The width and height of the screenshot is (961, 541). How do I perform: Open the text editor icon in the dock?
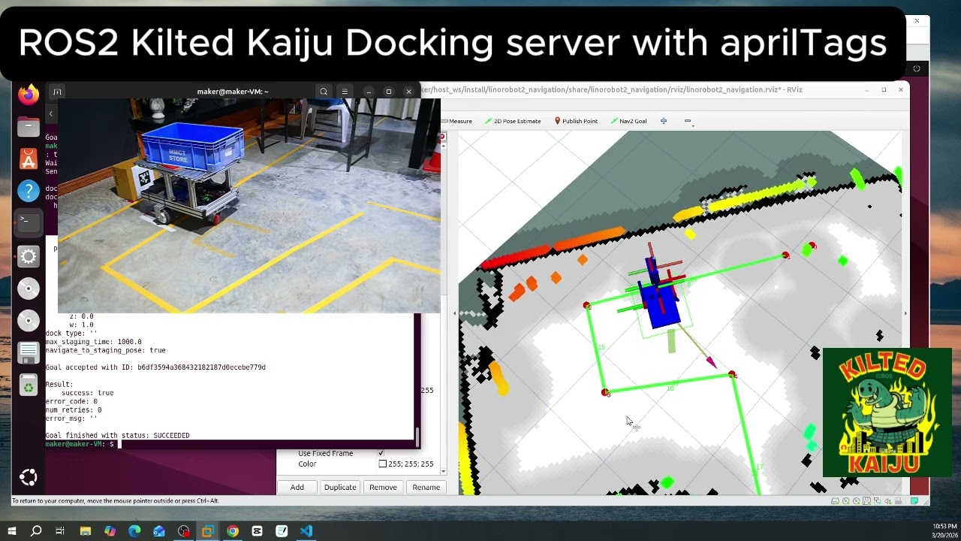[29, 352]
